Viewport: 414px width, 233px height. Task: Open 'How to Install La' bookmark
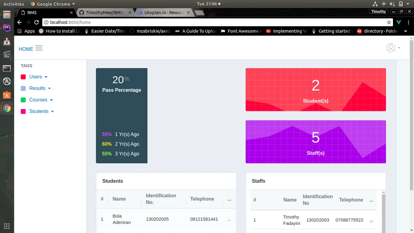point(60,31)
